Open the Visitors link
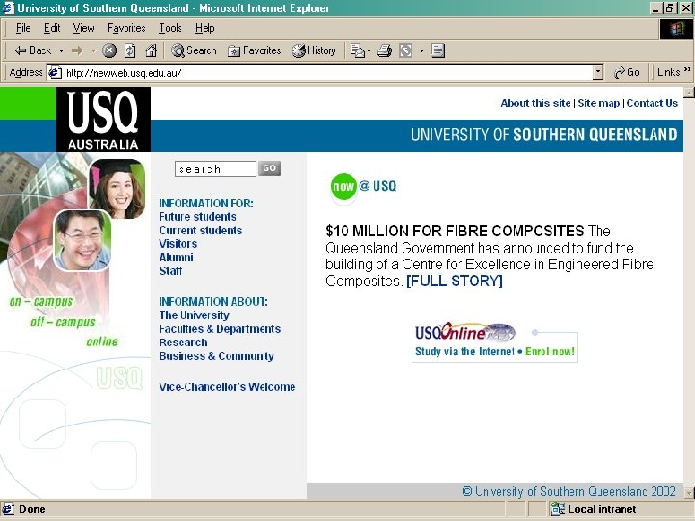695x521 pixels. point(179,244)
